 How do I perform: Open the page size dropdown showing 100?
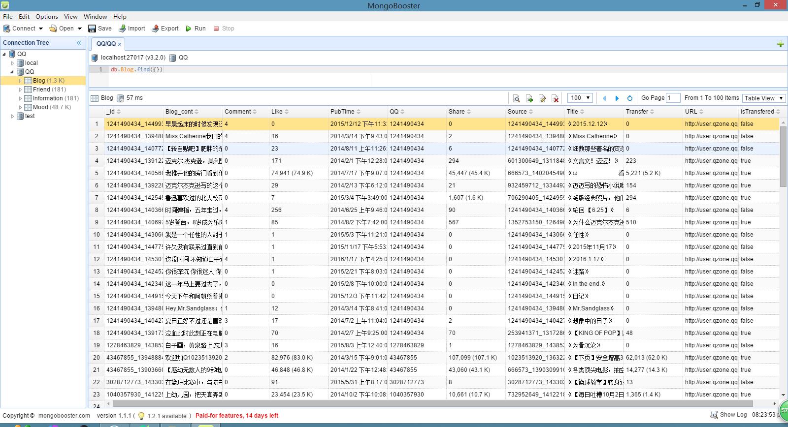pyautogui.click(x=580, y=98)
